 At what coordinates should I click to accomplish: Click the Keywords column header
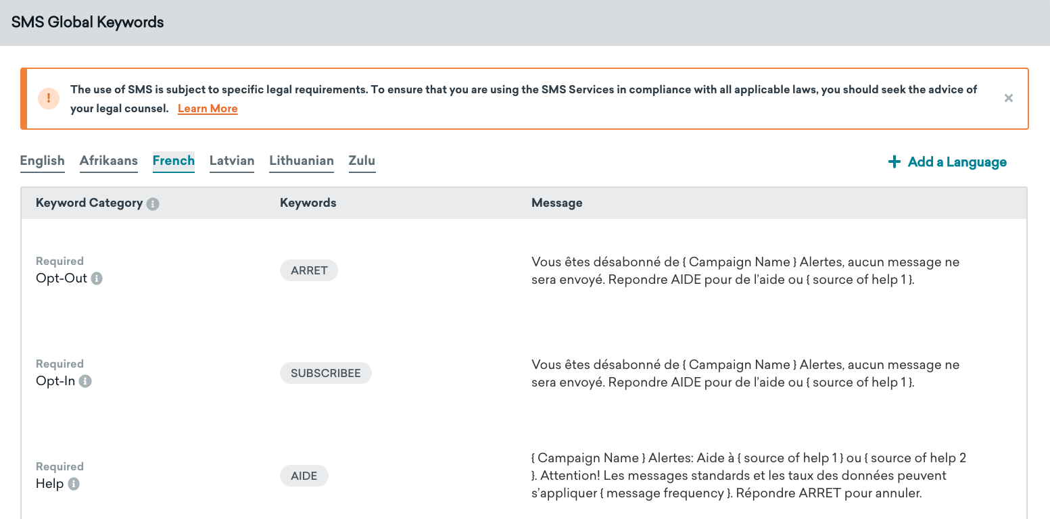coord(308,203)
